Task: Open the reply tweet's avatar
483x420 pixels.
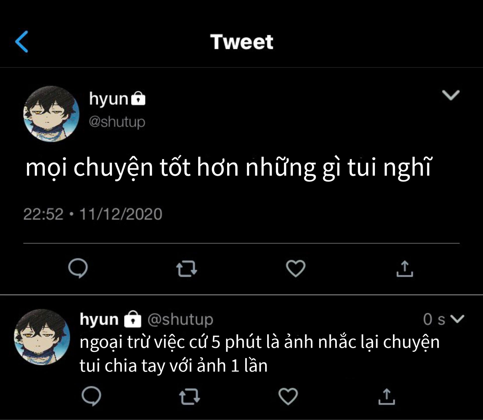Action: (42, 337)
